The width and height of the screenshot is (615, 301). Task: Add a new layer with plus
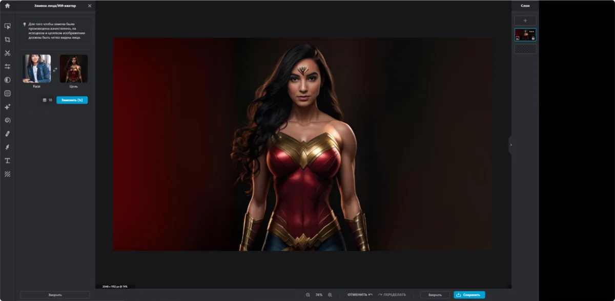[525, 20]
